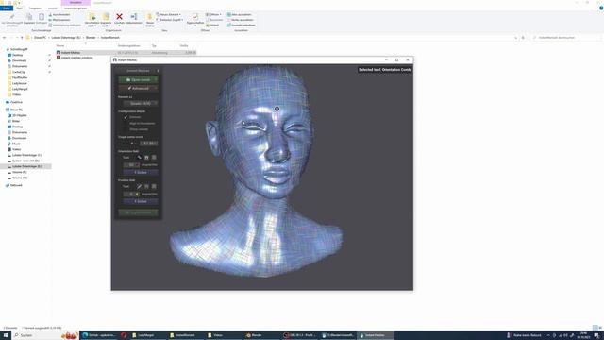
Task: Open Opera browser from taskbar
Action: pyautogui.click(x=124, y=335)
